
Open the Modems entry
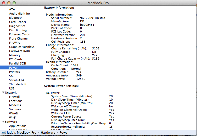coord(15,105)
